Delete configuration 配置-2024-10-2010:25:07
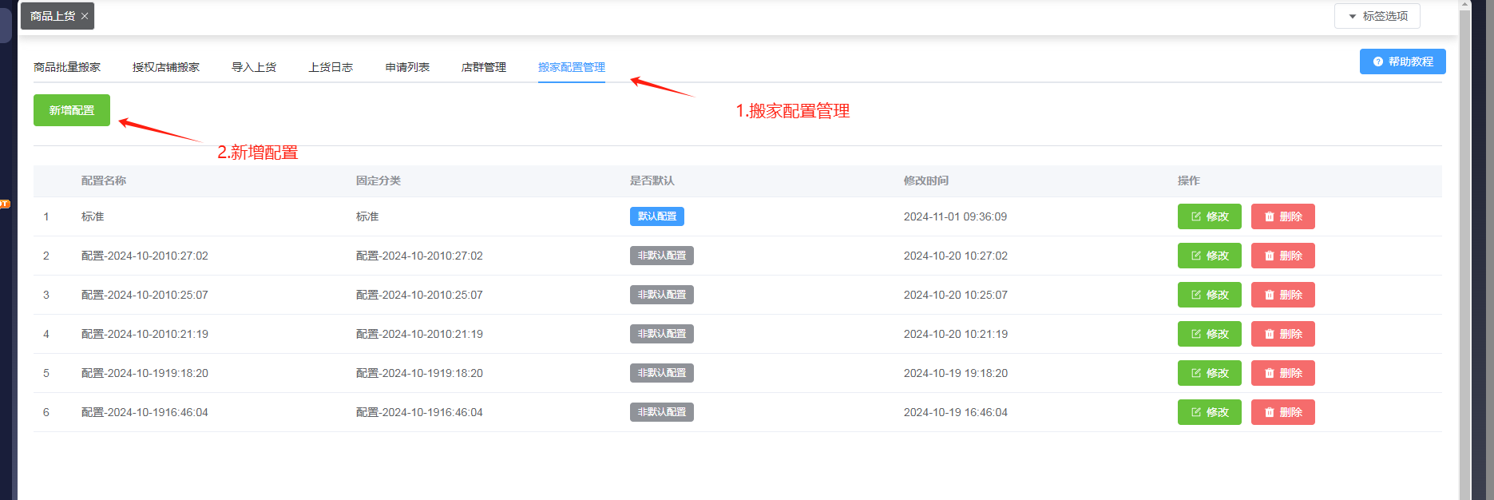 point(1282,295)
